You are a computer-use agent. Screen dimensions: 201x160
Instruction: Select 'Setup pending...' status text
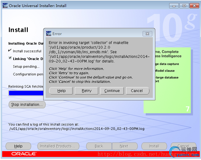pyautogui.click(x=26, y=67)
